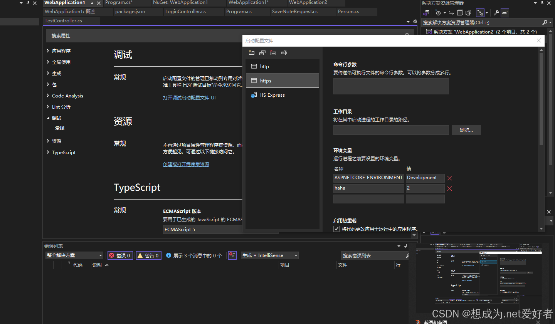Open the 打开调试启动配置文件 UI link
The width and height of the screenshot is (555, 324).
point(189,97)
